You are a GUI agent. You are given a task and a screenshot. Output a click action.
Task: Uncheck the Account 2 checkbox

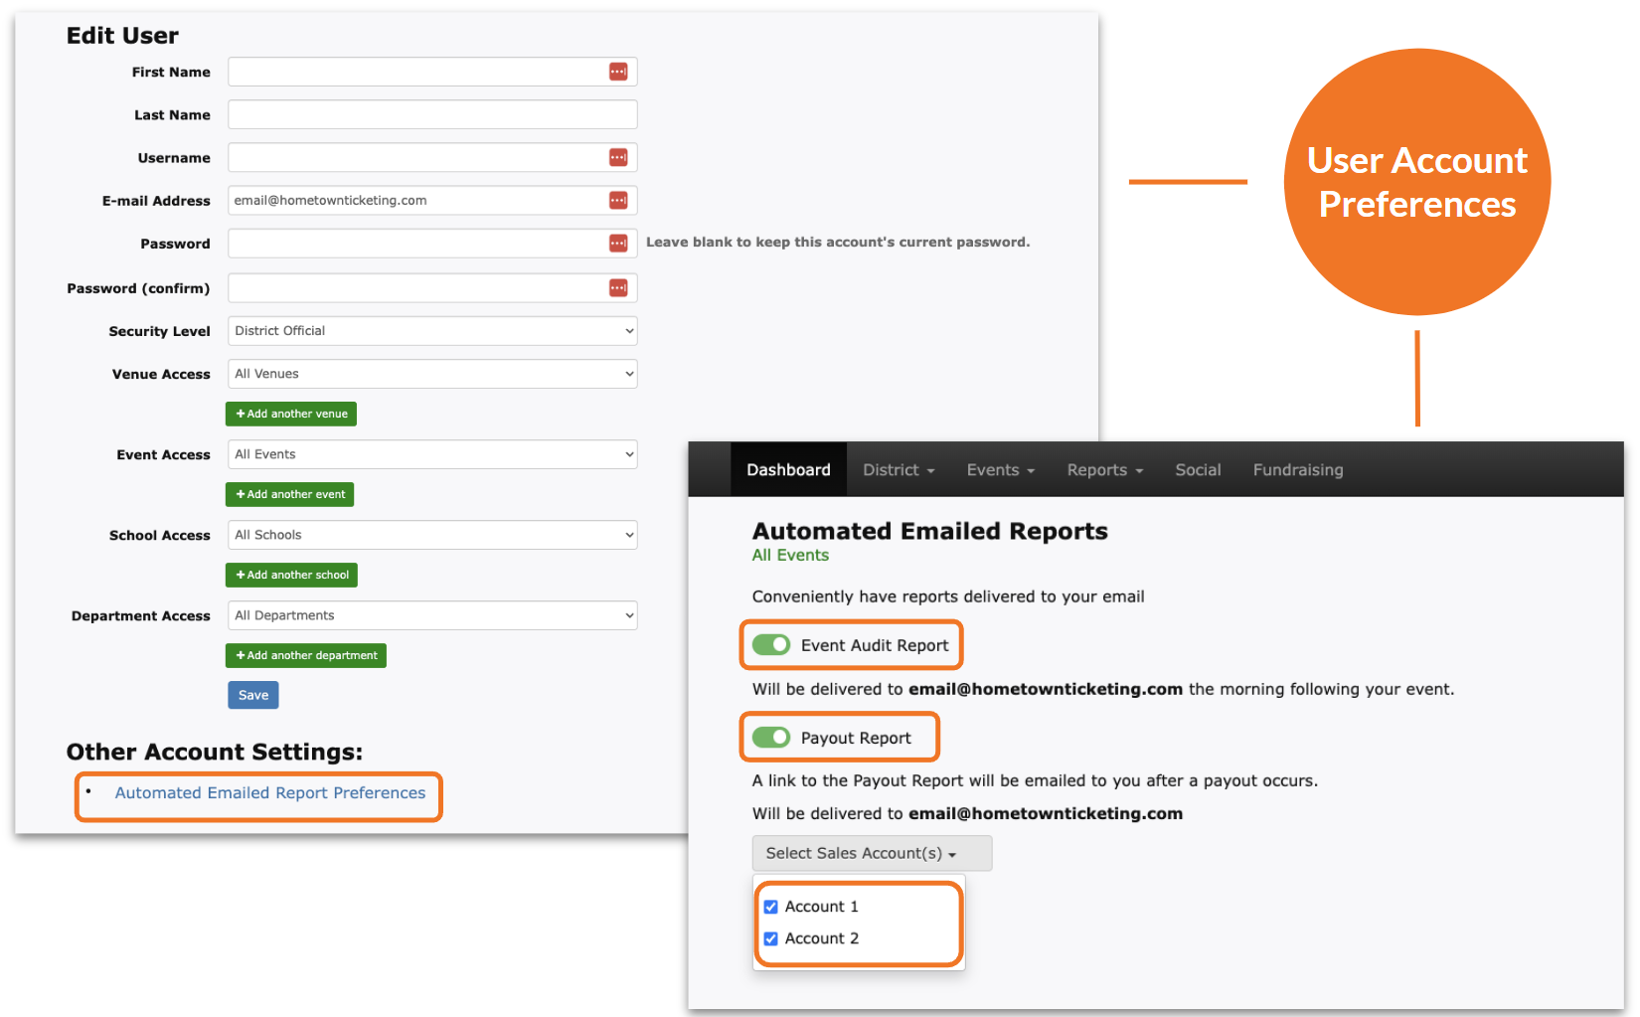pyautogui.click(x=770, y=938)
